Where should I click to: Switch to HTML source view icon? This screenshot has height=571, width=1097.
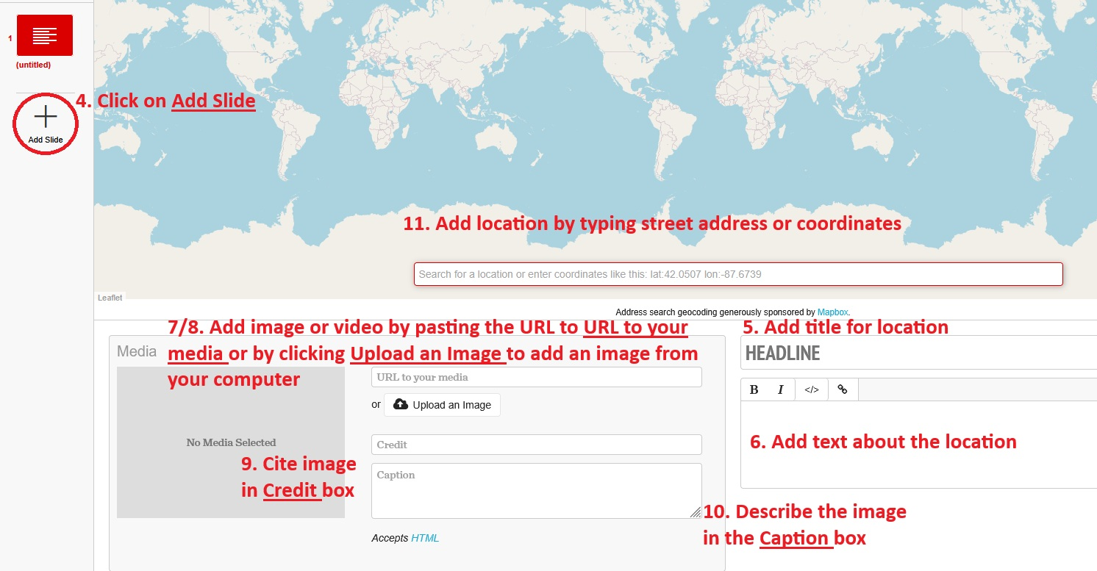811,390
